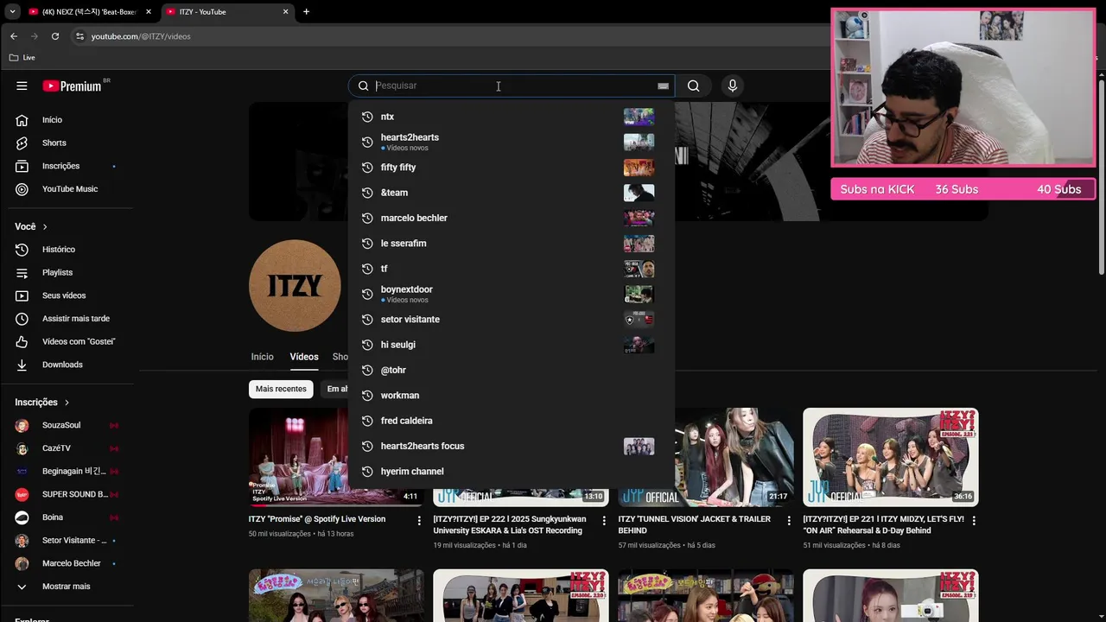Click the browser back arrow
Image resolution: width=1106 pixels, height=622 pixels.
click(13, 36)
